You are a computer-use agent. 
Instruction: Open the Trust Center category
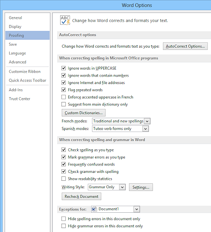(x=27, y=98)
